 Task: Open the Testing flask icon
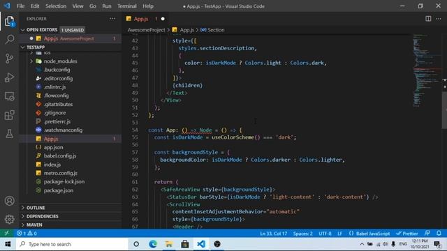click(x=9, y=133)
